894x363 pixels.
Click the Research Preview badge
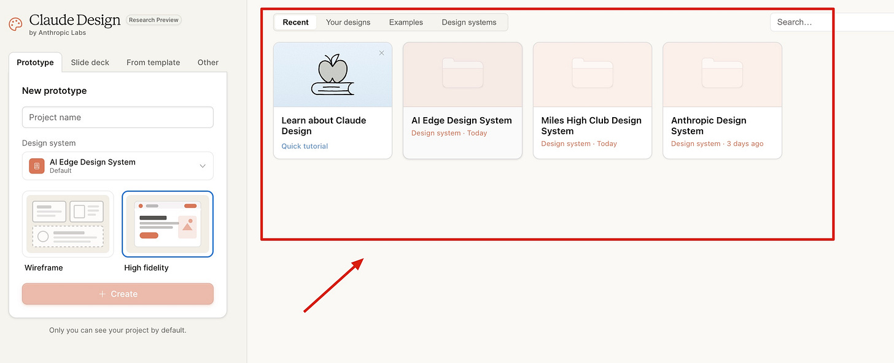pyautogui.click(x=154, y=20)
